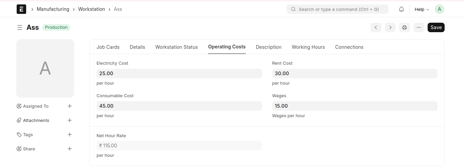Click the print icon button
Screen dimensions: 464x168
(405, 27)
